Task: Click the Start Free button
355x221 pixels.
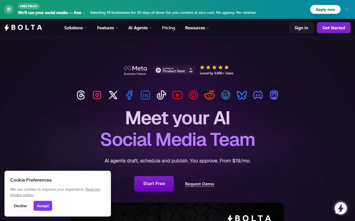Action: click(x=154, y=184)
